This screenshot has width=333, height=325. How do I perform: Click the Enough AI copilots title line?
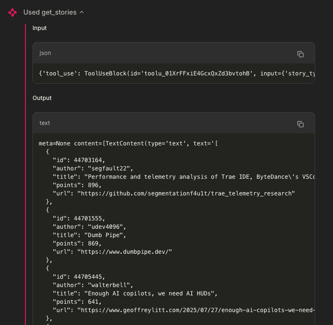pos(135,293)
